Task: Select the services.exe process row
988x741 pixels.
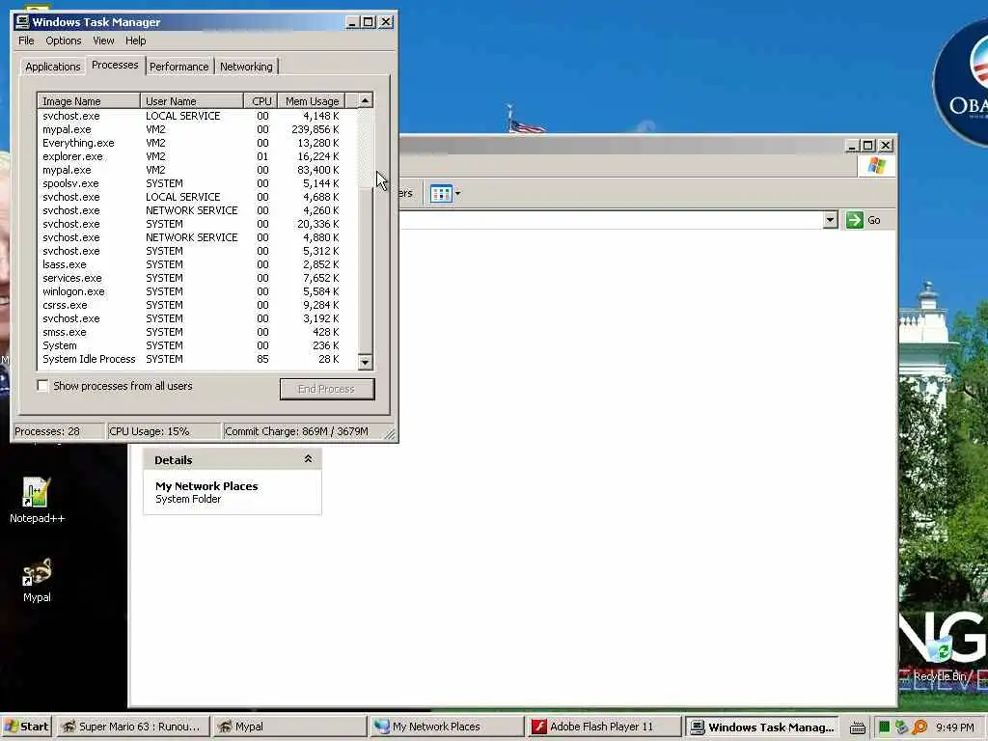Action: (197, 278)
